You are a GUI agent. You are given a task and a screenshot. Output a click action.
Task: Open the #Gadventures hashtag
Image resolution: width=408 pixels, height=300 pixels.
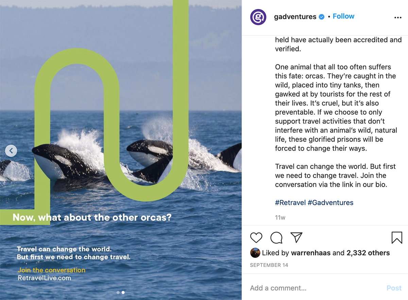click(x=330, y=203)
